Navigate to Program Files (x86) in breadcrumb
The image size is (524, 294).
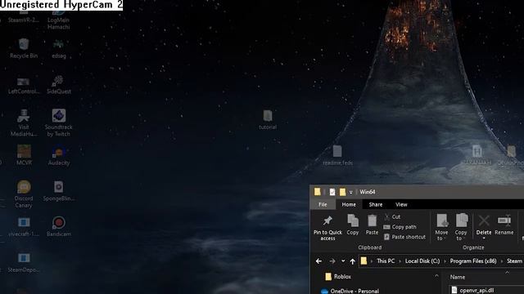(473, 261)
